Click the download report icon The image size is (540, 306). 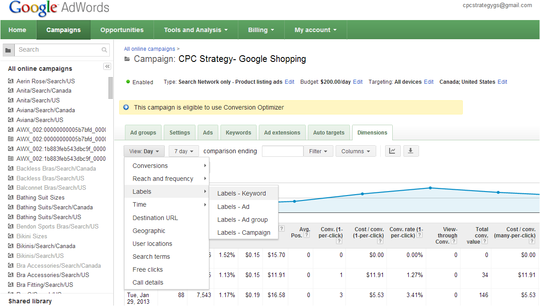pyautogui.click(x=411, y=151)
